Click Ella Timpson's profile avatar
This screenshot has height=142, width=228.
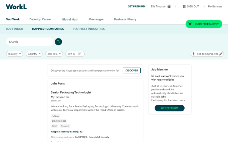coord(169,7)
